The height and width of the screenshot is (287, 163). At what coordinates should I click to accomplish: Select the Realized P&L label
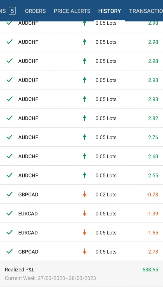coord(20,270)
